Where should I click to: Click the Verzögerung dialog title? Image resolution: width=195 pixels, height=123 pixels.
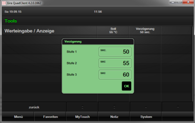73,42
